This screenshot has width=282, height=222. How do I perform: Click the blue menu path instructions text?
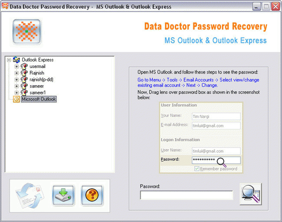[x=198, y=83]
